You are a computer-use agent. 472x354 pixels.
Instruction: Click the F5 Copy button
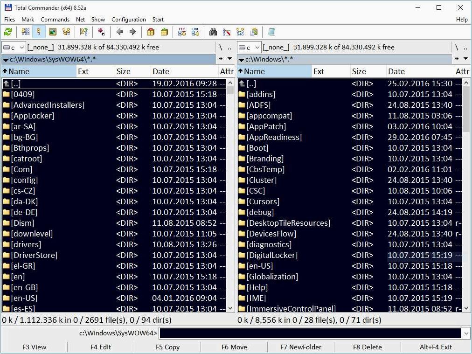[x=167, y=347]
